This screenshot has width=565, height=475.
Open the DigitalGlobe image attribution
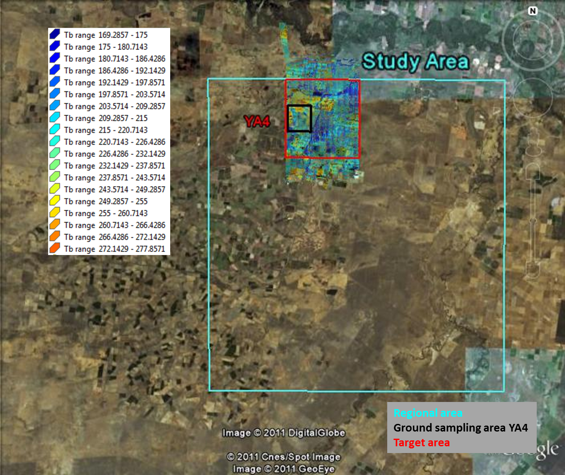click(283, 433)
